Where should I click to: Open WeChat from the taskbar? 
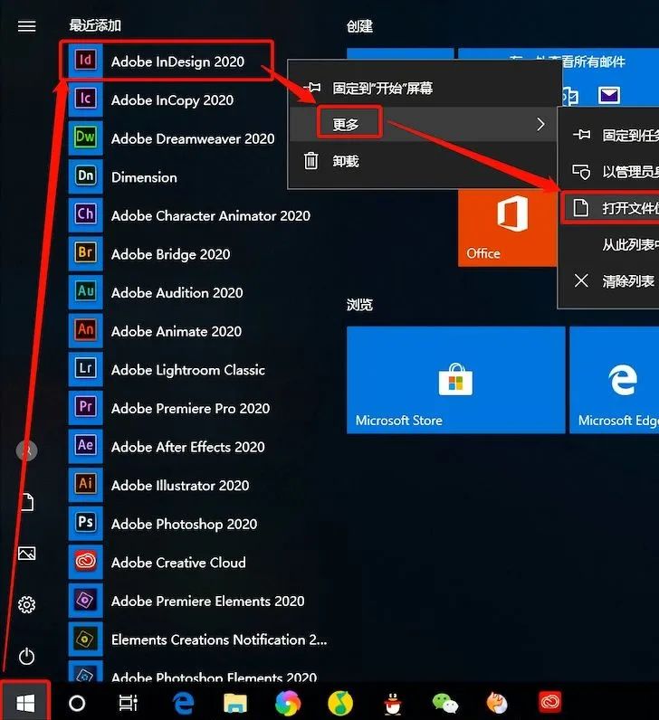coord(445,703)
